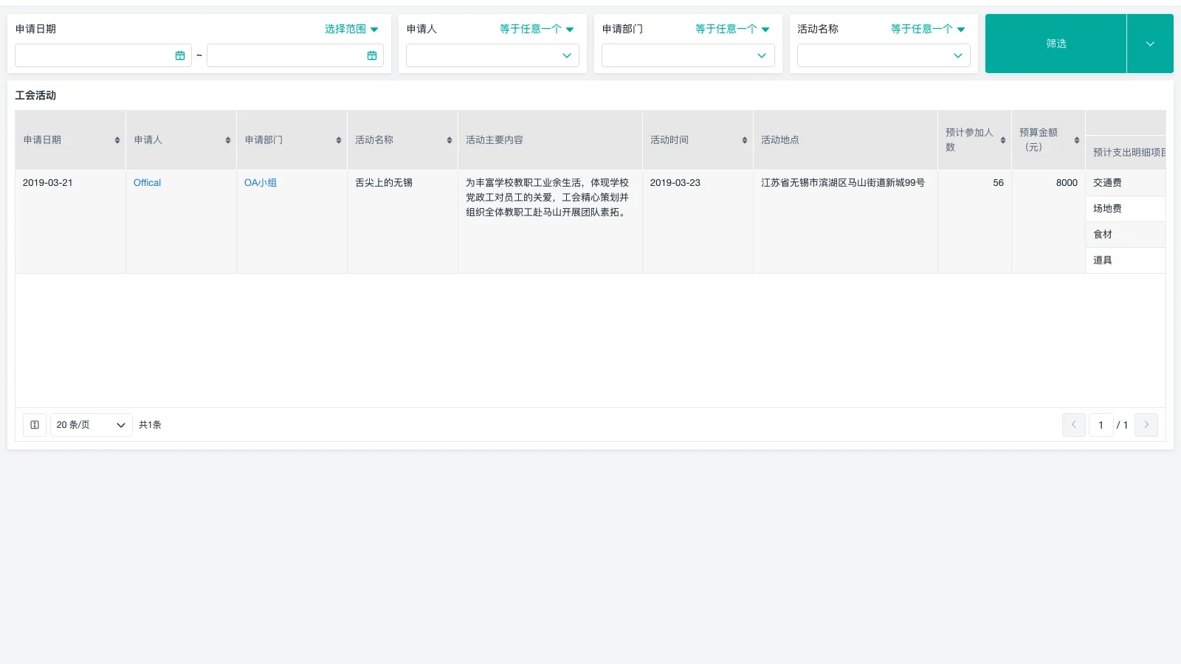
Task: Open the end date calendar picker icon
Action: 372,55
